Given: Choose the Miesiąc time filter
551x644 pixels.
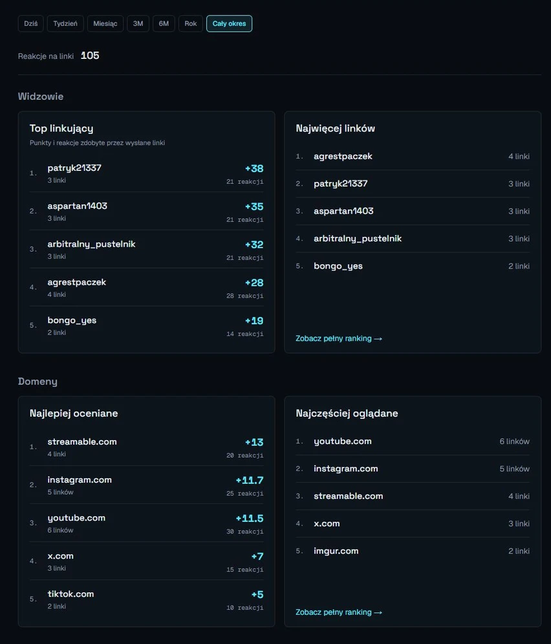Looking at the screenshot, I should [105, 23].
